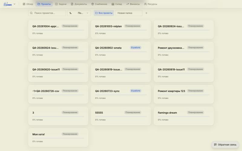Image resolution: width=242 pixels, height=151 pixels.
Task: Open the Склад section
Action: click(x=117, y=4)
